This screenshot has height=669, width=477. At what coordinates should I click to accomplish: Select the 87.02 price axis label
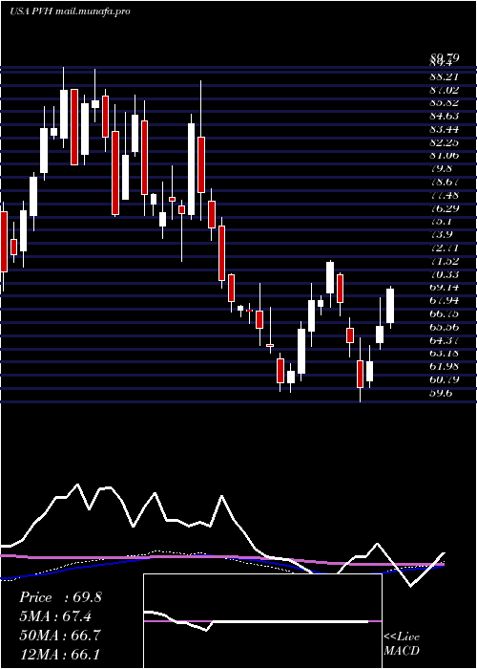pyautogui.click(x=444, y=90)
